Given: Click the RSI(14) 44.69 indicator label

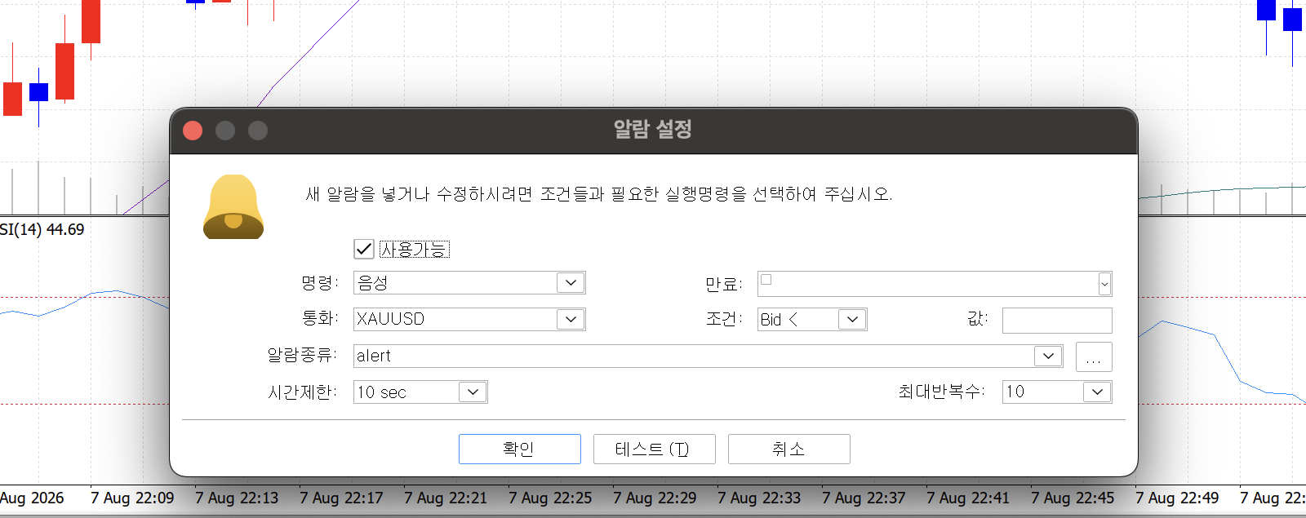Looking at the screenshot, I should coord(42,229).
